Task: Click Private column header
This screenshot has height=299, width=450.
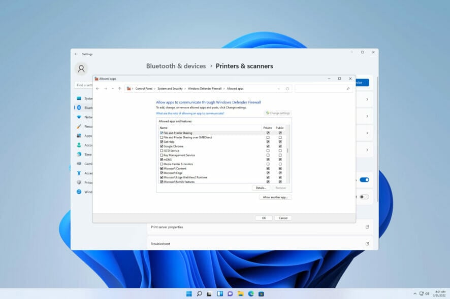Action: [x=268, y=128]
